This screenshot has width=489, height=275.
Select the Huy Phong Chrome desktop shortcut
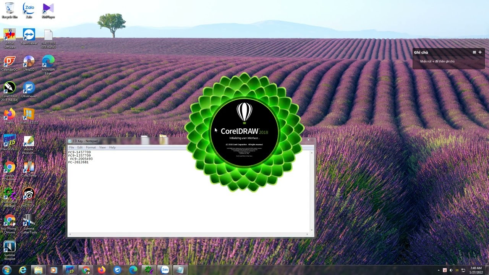pyautogui.click(x=10, y=224)
